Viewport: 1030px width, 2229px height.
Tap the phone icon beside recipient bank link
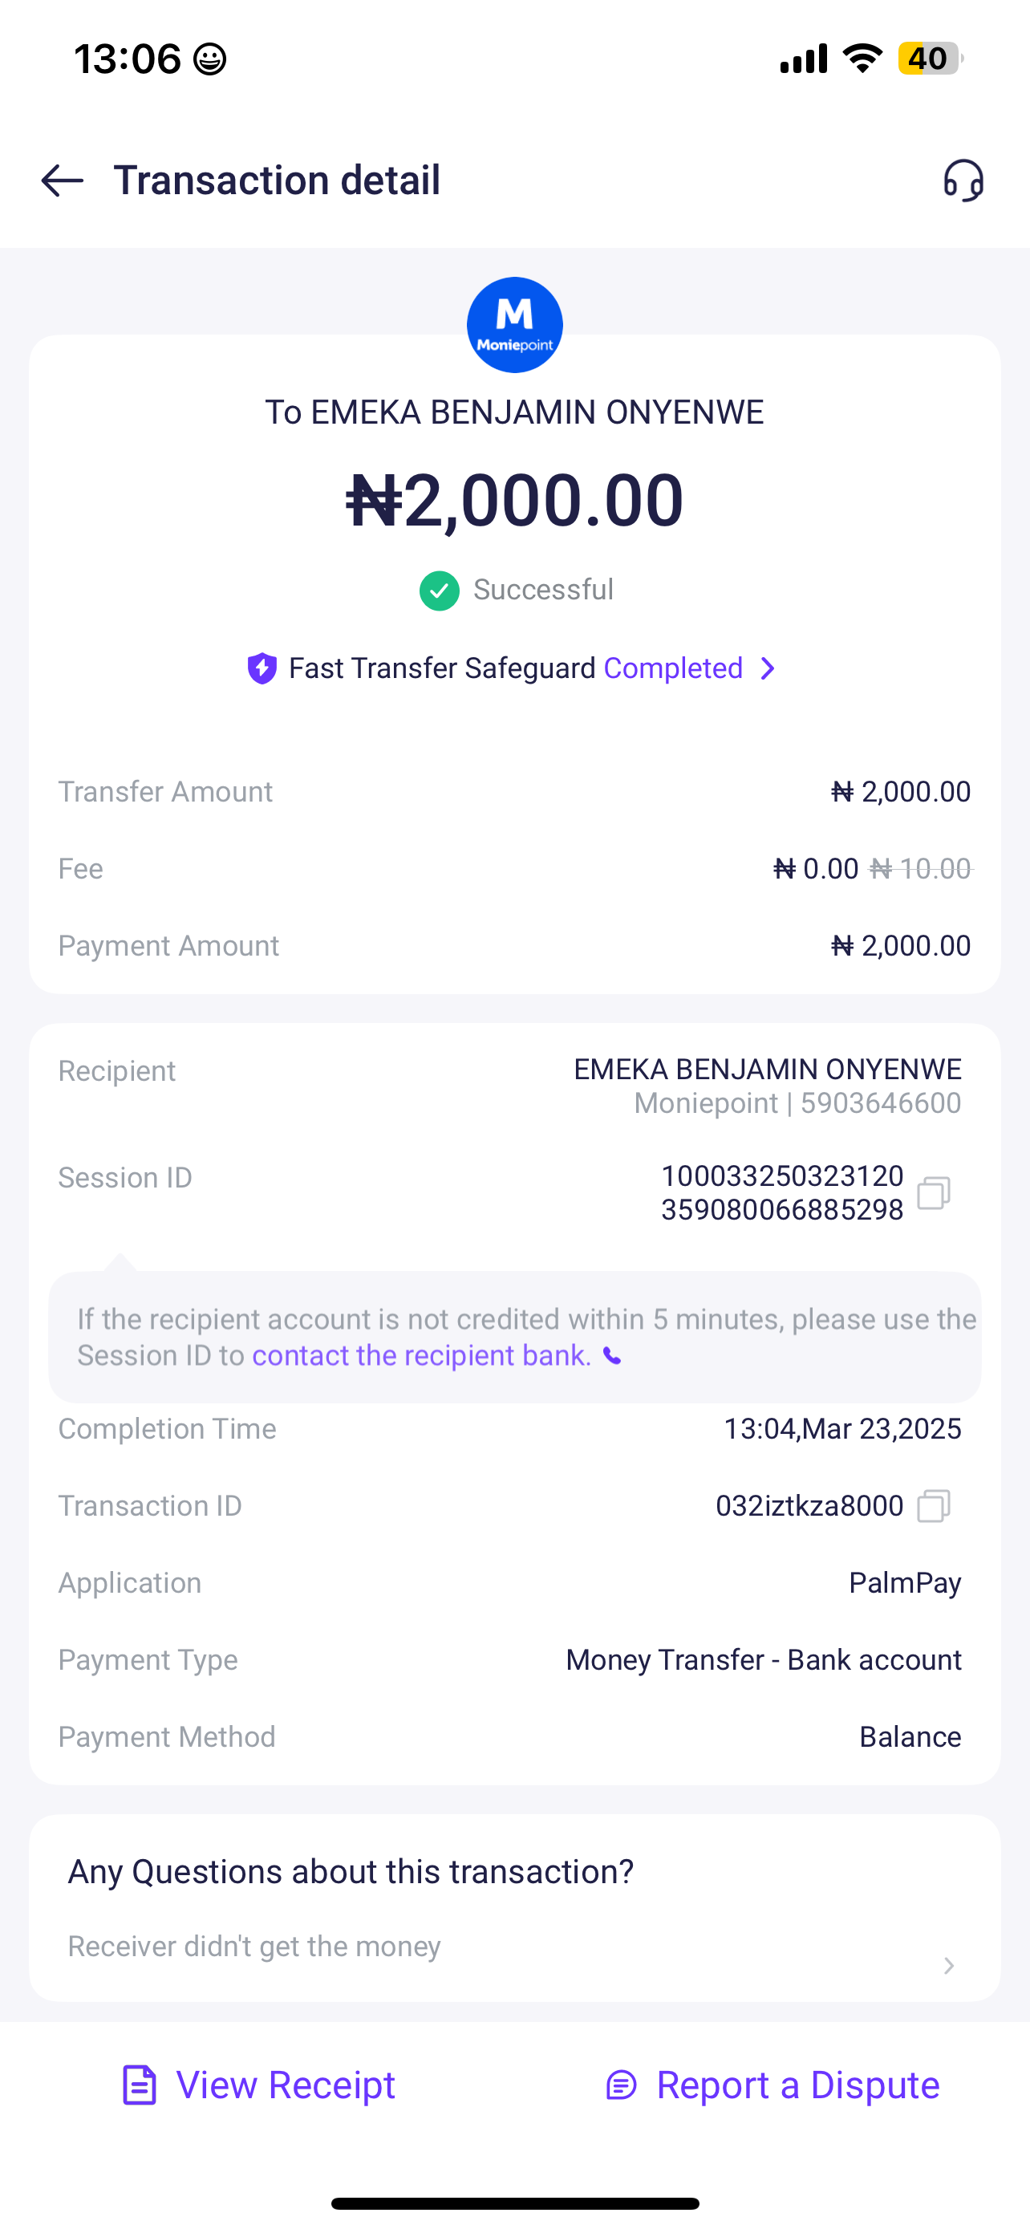612,1356
